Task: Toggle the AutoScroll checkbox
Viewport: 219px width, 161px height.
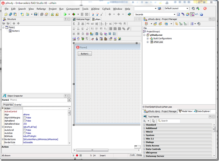Action: pos(25,130)
